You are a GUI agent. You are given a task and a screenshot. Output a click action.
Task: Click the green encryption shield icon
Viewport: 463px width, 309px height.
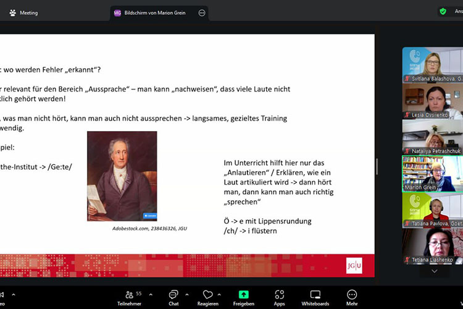(443, 11)
